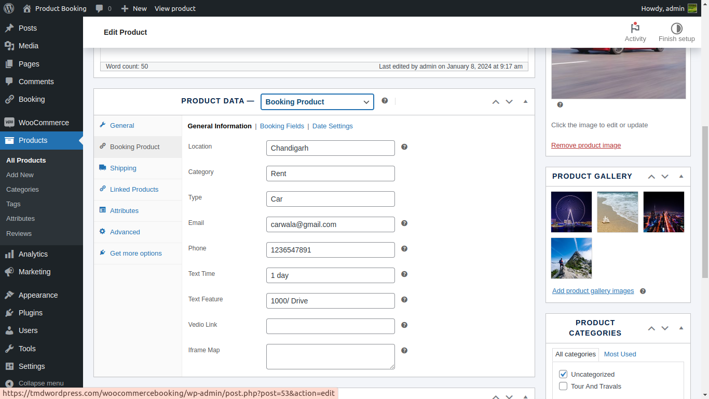The height and width of the screenshot is (399, 709).
Task: Open the comments bubble icon in admin bar
Action: tap(100, 8)
